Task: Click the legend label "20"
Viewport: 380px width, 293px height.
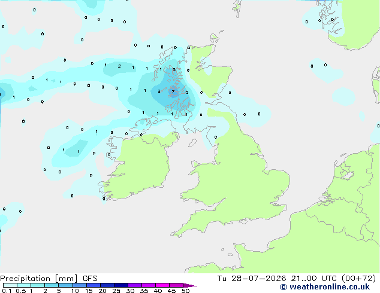Action: (x=102, y=291)
